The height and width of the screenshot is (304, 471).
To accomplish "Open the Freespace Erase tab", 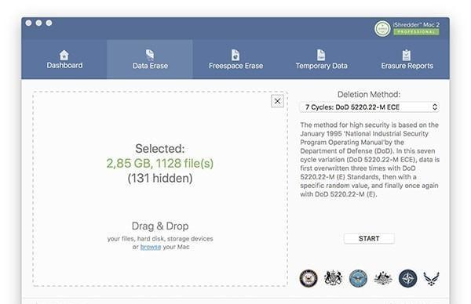I will pos(235,60).
